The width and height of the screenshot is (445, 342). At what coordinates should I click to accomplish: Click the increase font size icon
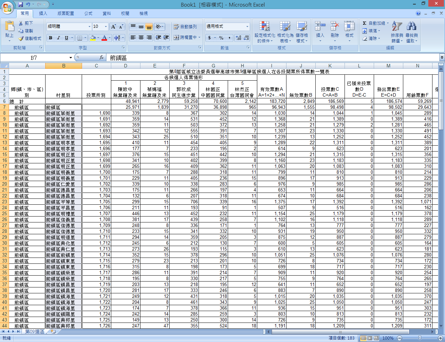pos(113,27)
